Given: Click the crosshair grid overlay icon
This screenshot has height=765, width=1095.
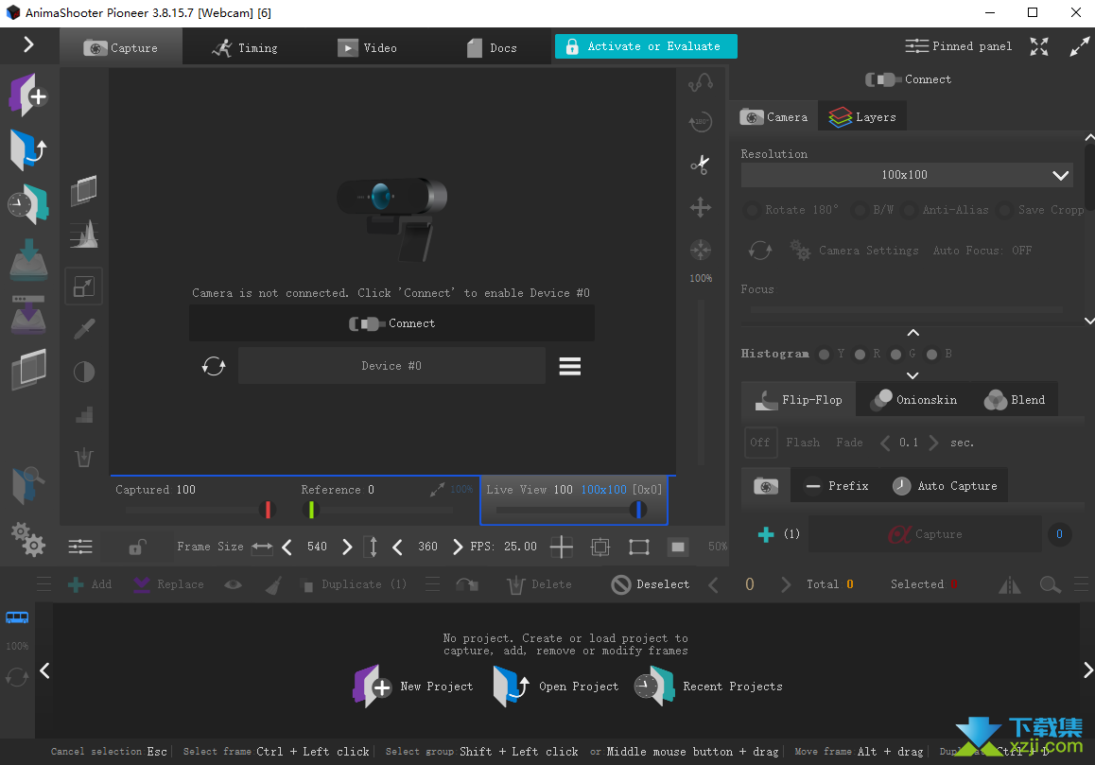Looking at the screenshot, I should tap(562, 547).
